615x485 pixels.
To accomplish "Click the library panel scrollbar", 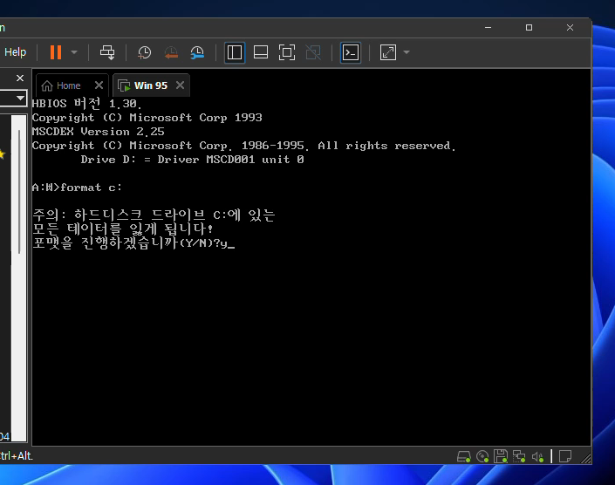I will tap(19, 192).
